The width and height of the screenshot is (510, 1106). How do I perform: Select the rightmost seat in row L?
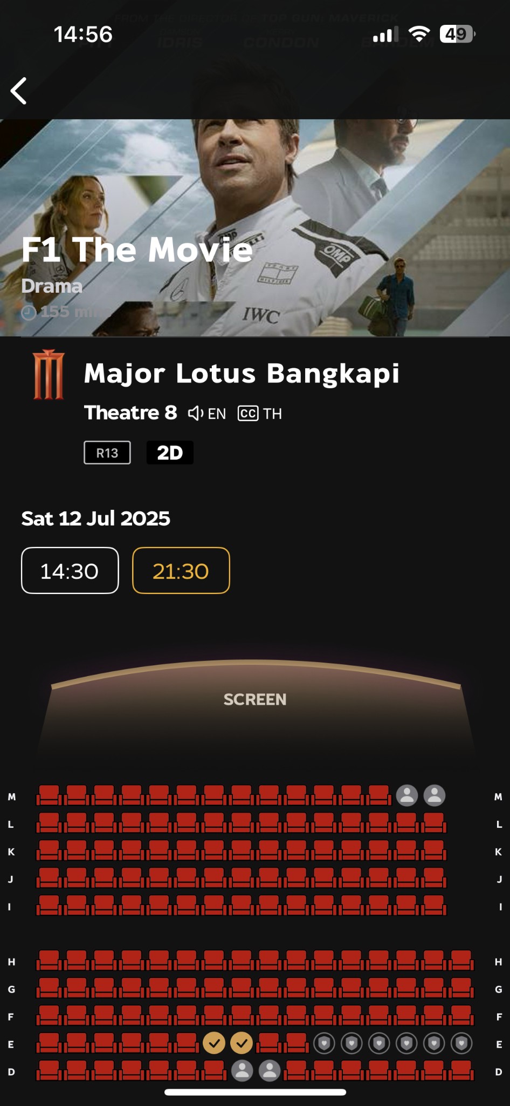(434, 823)
